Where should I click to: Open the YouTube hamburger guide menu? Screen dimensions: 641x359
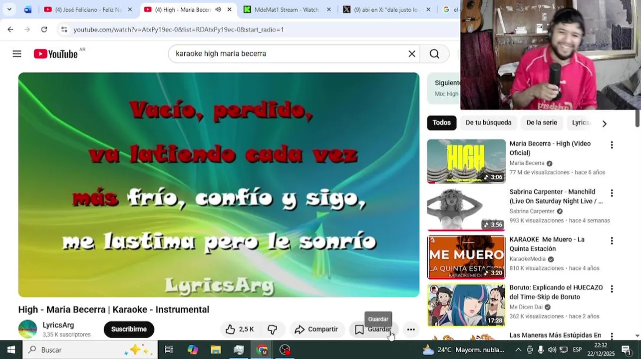[x=17, y=54]
